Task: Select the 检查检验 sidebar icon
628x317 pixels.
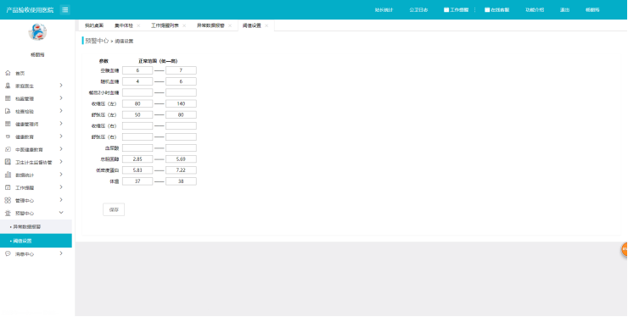Action: click(x=8, y=111)
